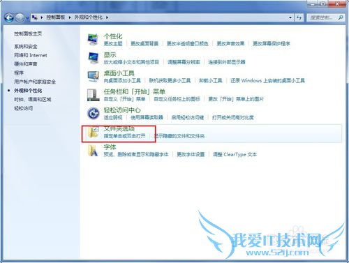Click 更改「开始」菜单上的图片 link

pos(236,99)
